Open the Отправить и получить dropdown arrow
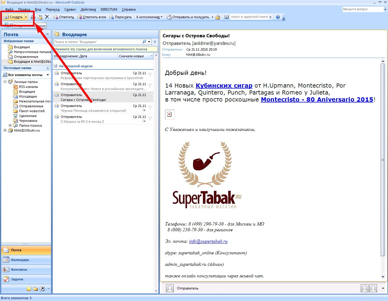The width and height of the screenshot is (388, 301). tap(212, 17)
